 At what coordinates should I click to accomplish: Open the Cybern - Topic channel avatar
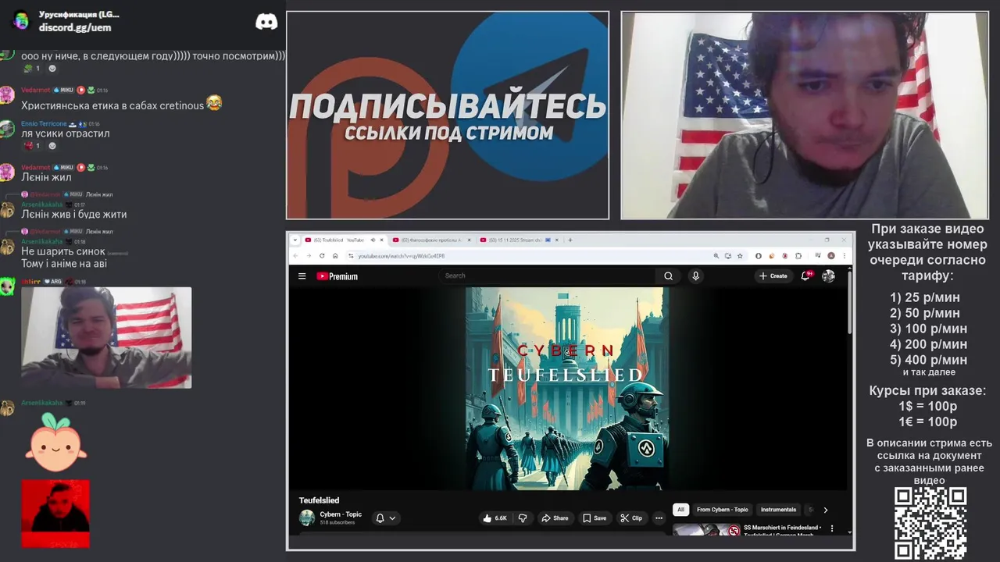307,518
